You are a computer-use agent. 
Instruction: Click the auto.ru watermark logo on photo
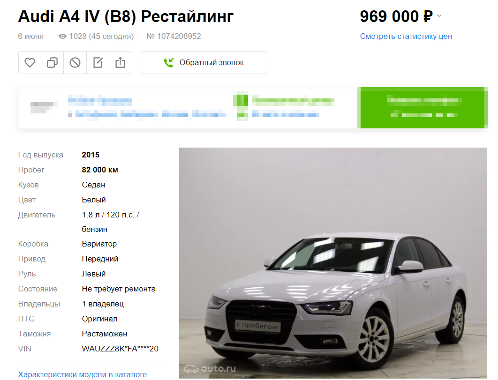pos(210,369)
